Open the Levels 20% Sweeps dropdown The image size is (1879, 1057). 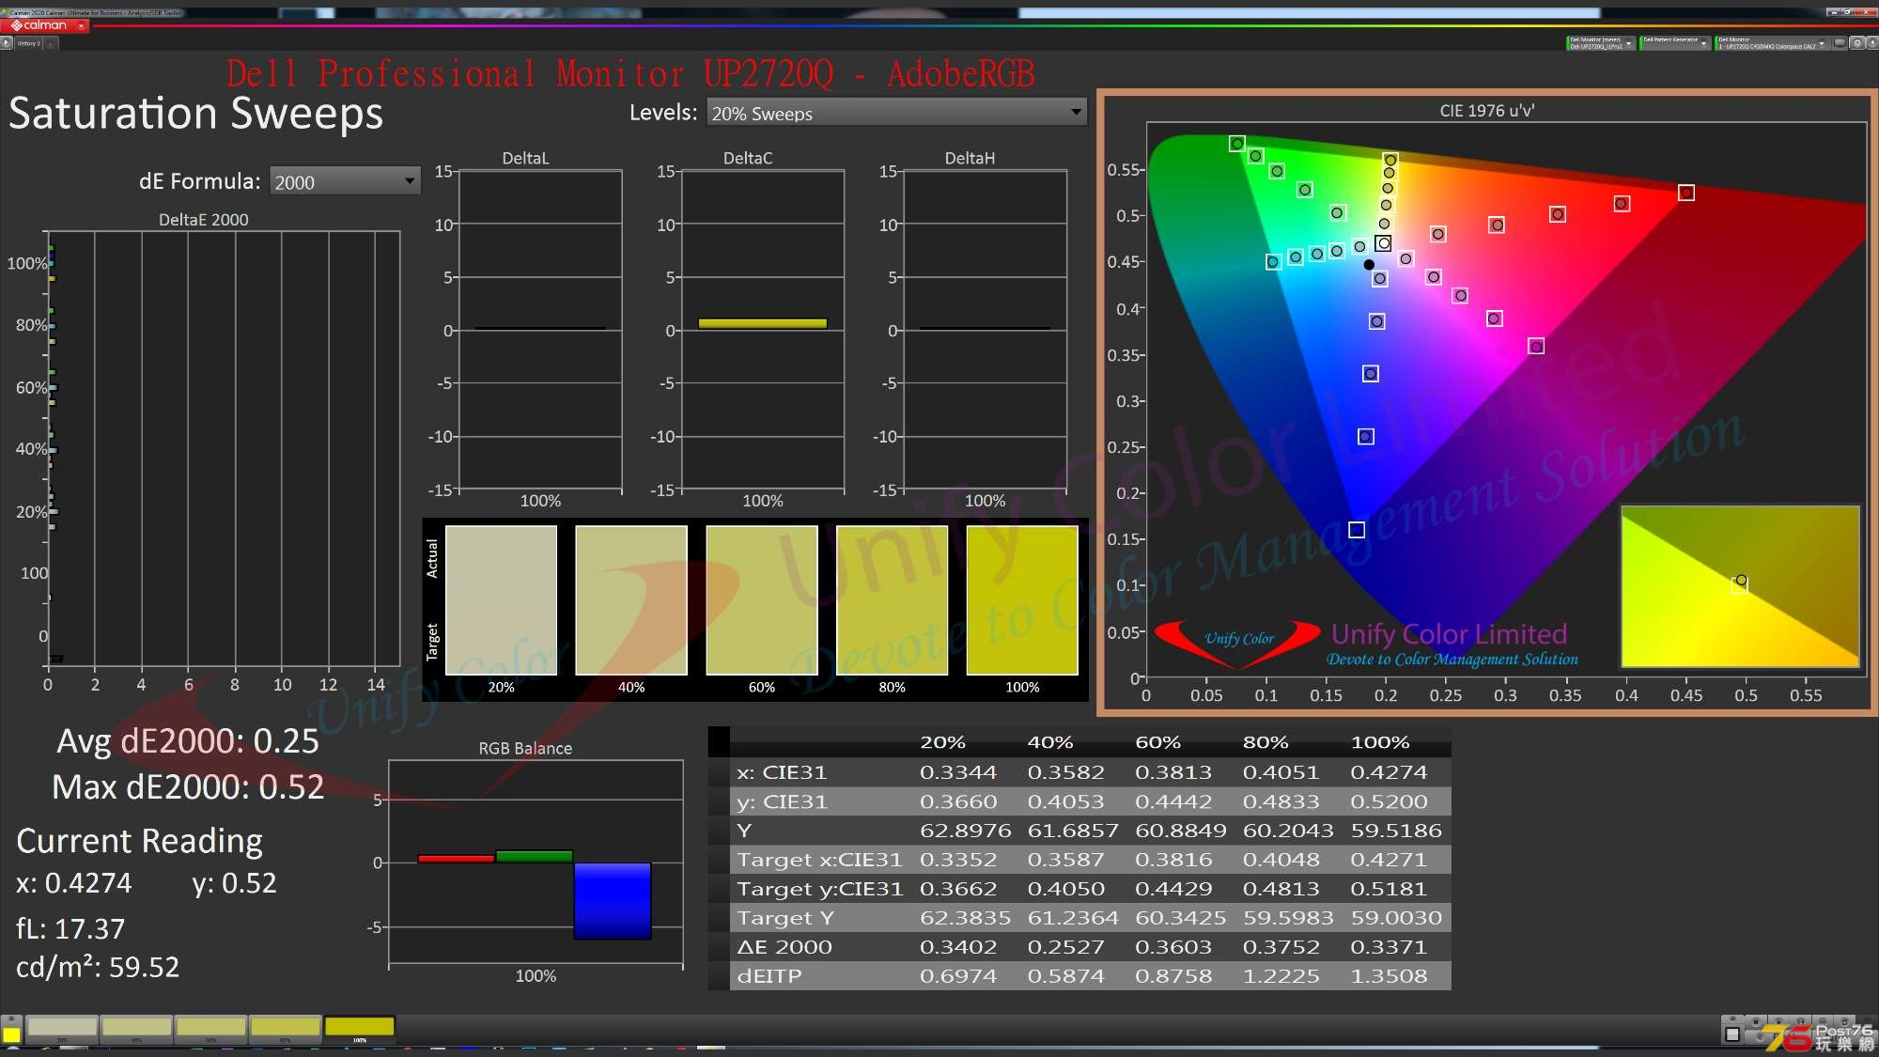point(896,113)
